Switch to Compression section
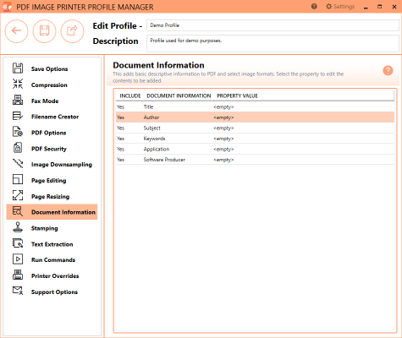 (49, 85)
